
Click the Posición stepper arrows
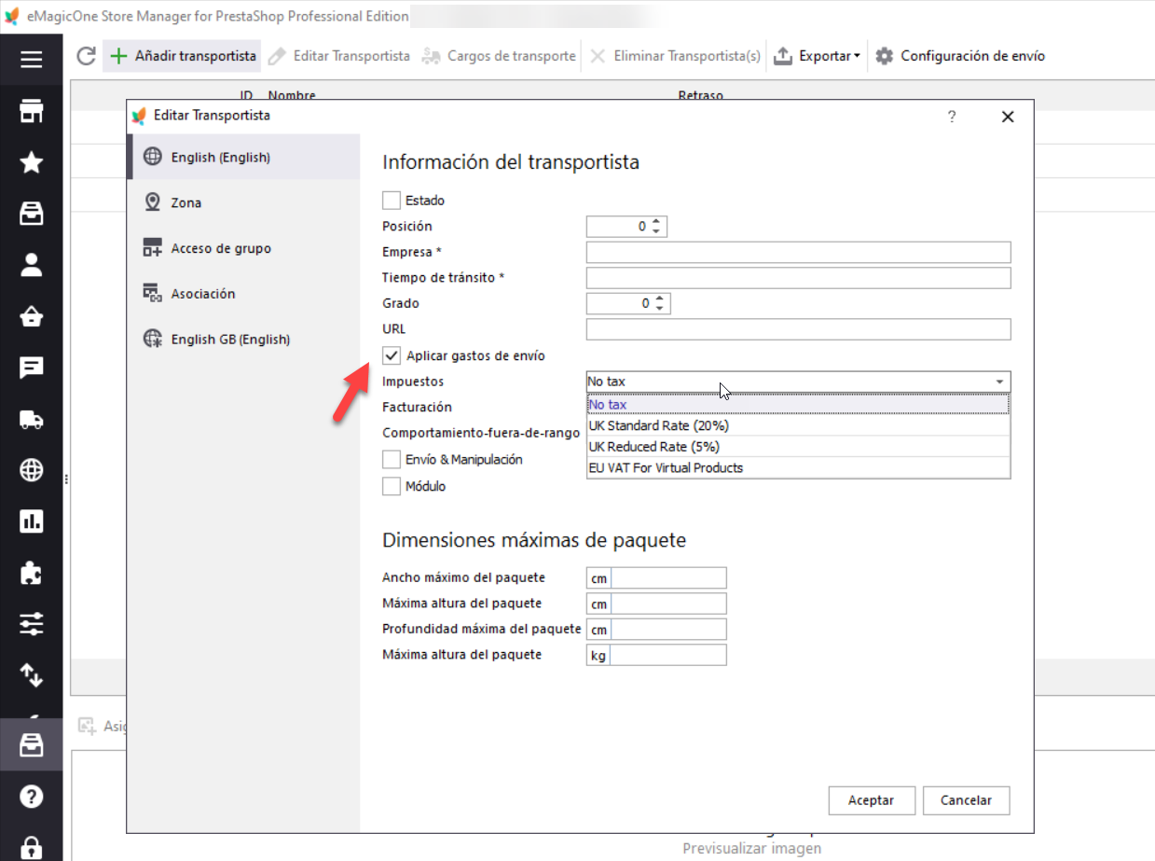pyautogui.click(x=657, y=227)
